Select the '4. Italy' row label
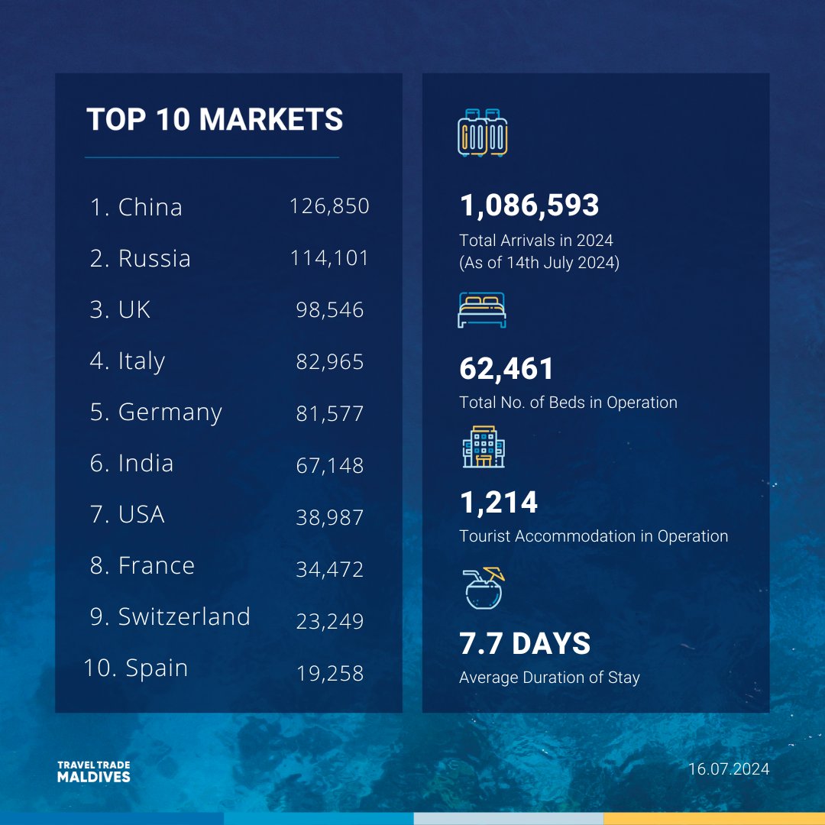The height and width of the screenshot is (825, 825). click(x=128, y=361)
